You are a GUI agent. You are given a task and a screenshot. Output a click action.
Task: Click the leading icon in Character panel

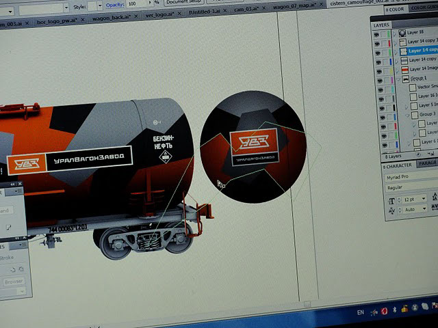click(435, 196)
